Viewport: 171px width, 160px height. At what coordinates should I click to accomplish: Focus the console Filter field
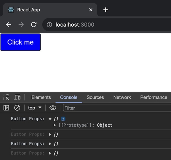click(117, 108)
